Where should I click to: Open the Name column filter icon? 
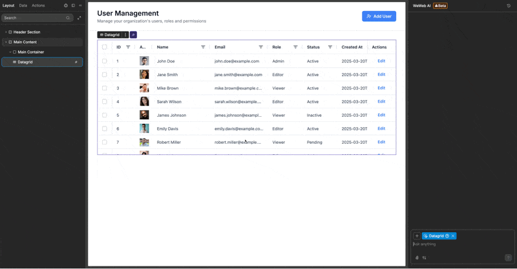coord(203,47)
